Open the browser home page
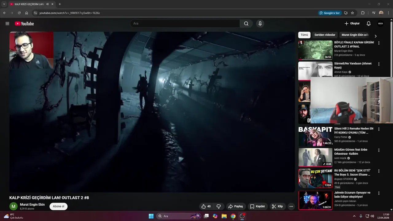 coord(26,13)
